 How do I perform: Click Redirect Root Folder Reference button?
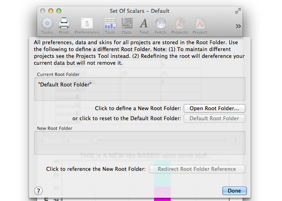[x=197, y=169]
